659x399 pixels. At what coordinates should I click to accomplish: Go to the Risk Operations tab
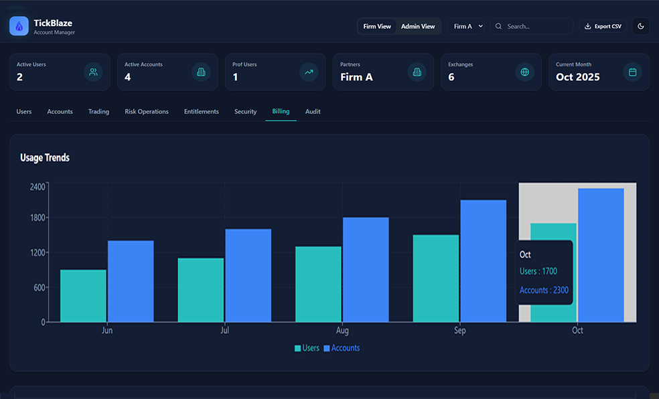tap(147, 112)
